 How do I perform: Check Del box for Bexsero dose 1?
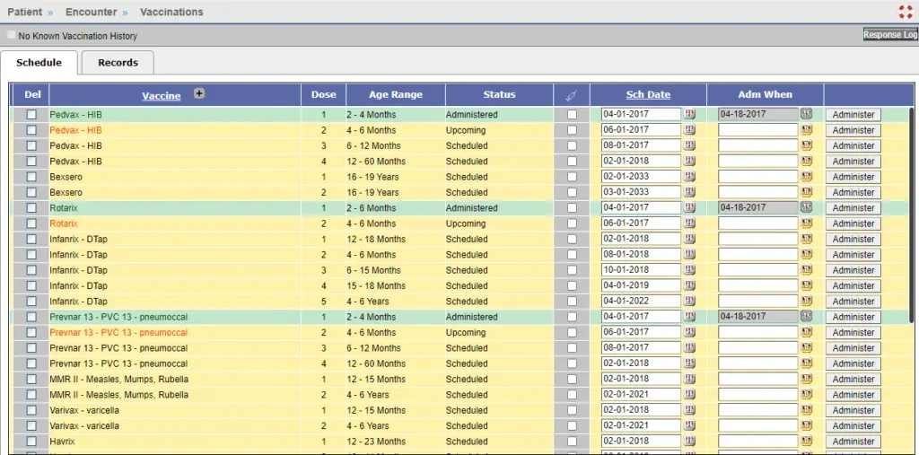tap(31, 177)
